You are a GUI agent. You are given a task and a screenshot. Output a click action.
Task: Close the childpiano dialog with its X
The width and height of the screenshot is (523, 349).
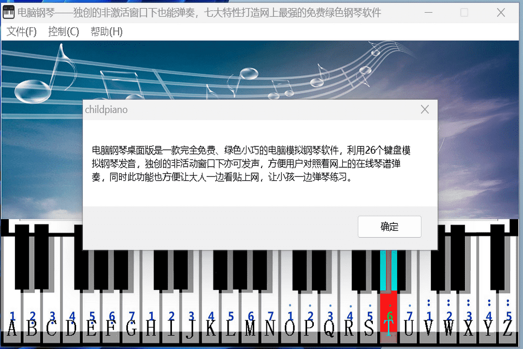[x=425, y=109]
